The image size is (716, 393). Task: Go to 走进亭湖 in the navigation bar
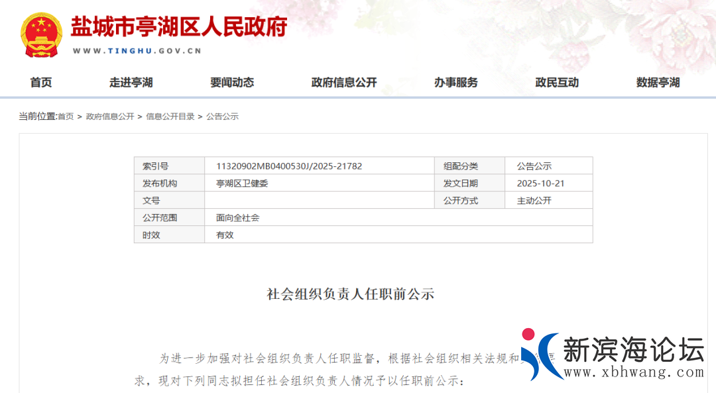[x=131, y=83]
